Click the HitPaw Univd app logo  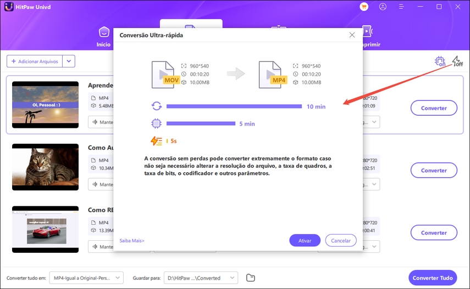click(x=9, y=7)
